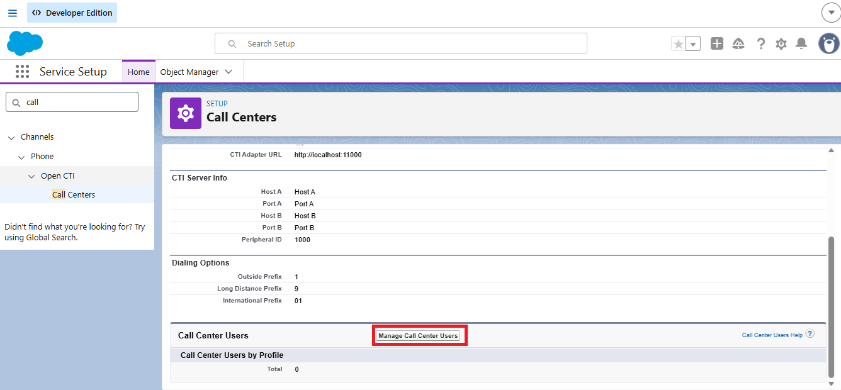Click the help question icon beside Call Center Users Help
The height and width of the screenshot is (390, 841).
pos(810,333)
